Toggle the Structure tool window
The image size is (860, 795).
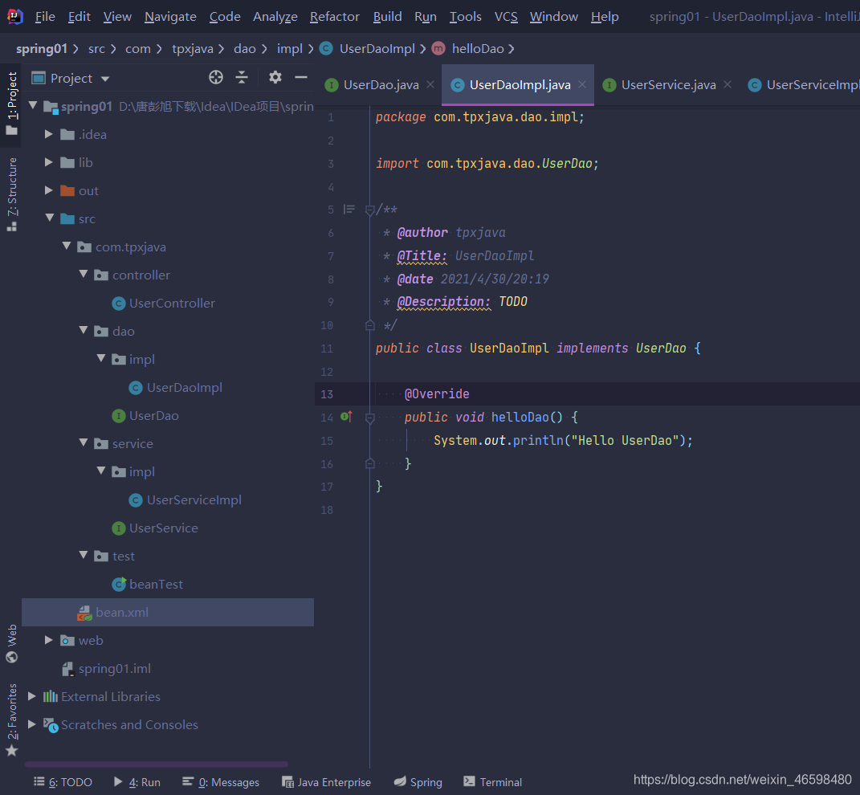point(11,194)
